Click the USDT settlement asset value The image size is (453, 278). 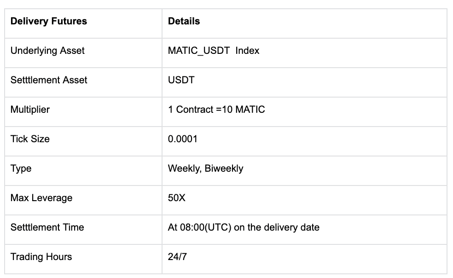click(181, 80)
